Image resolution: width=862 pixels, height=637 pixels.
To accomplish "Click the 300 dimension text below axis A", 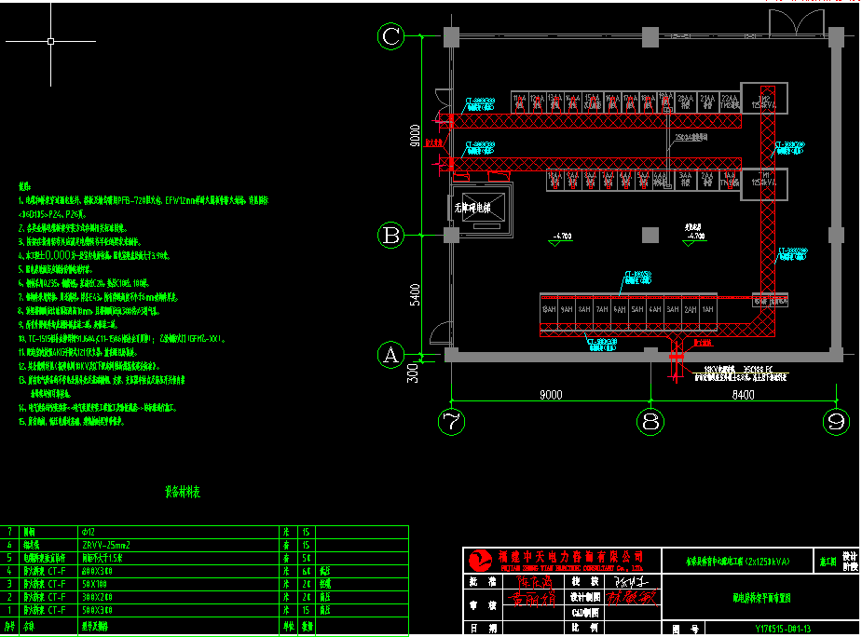I will coord(413,373).
